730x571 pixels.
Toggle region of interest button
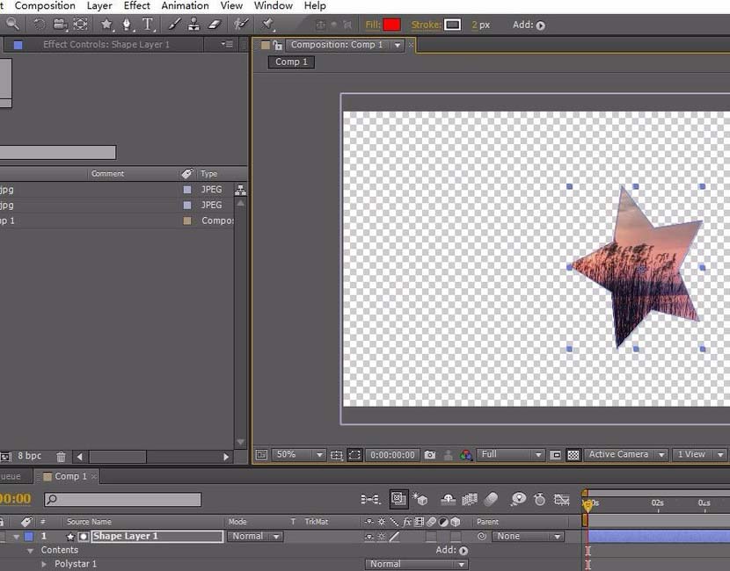pos(354,455)
